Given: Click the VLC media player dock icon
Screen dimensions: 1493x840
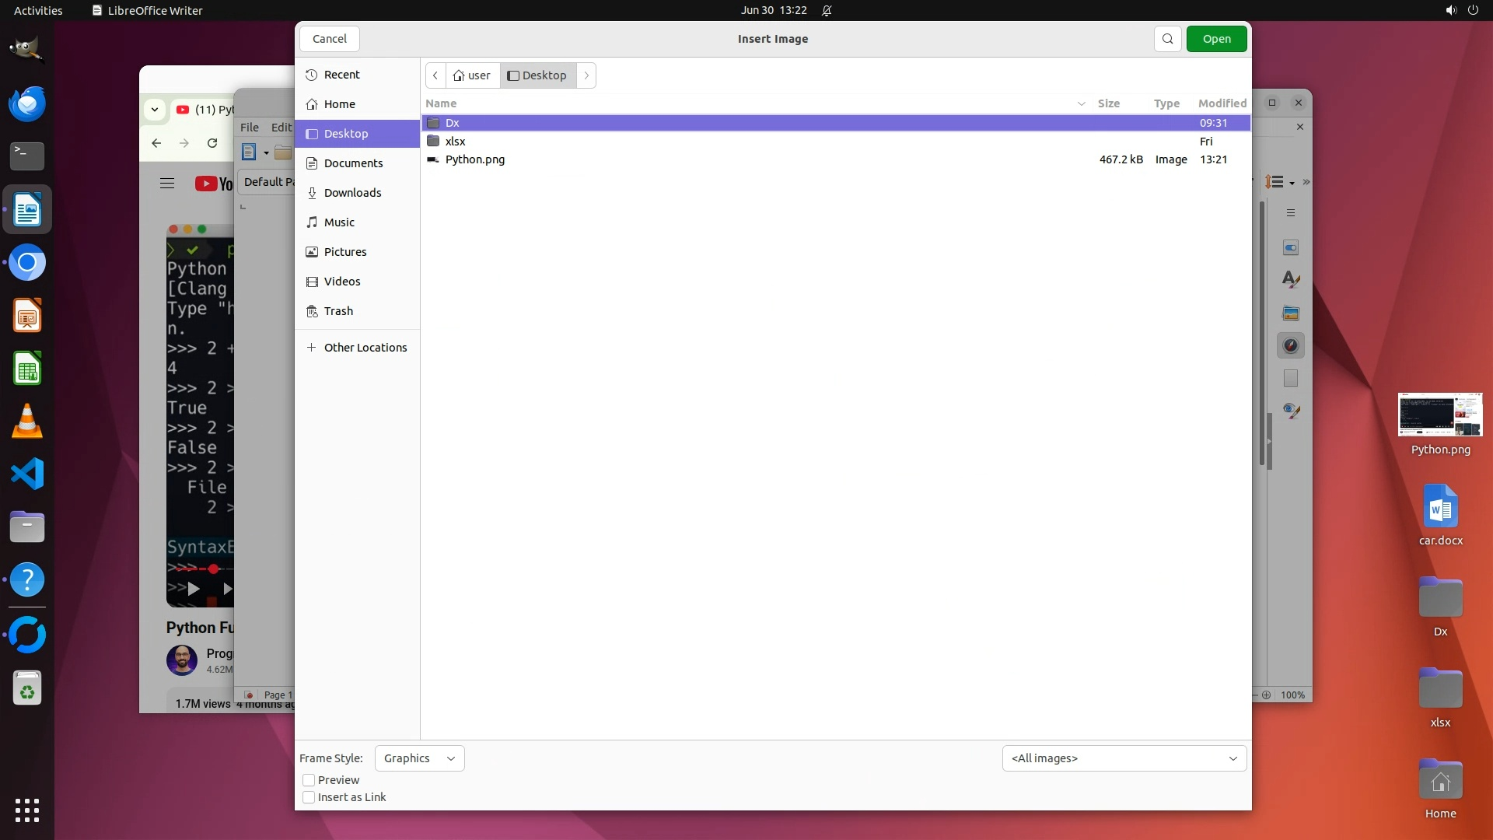Looking at the screenshot, I should click(27, 421).
